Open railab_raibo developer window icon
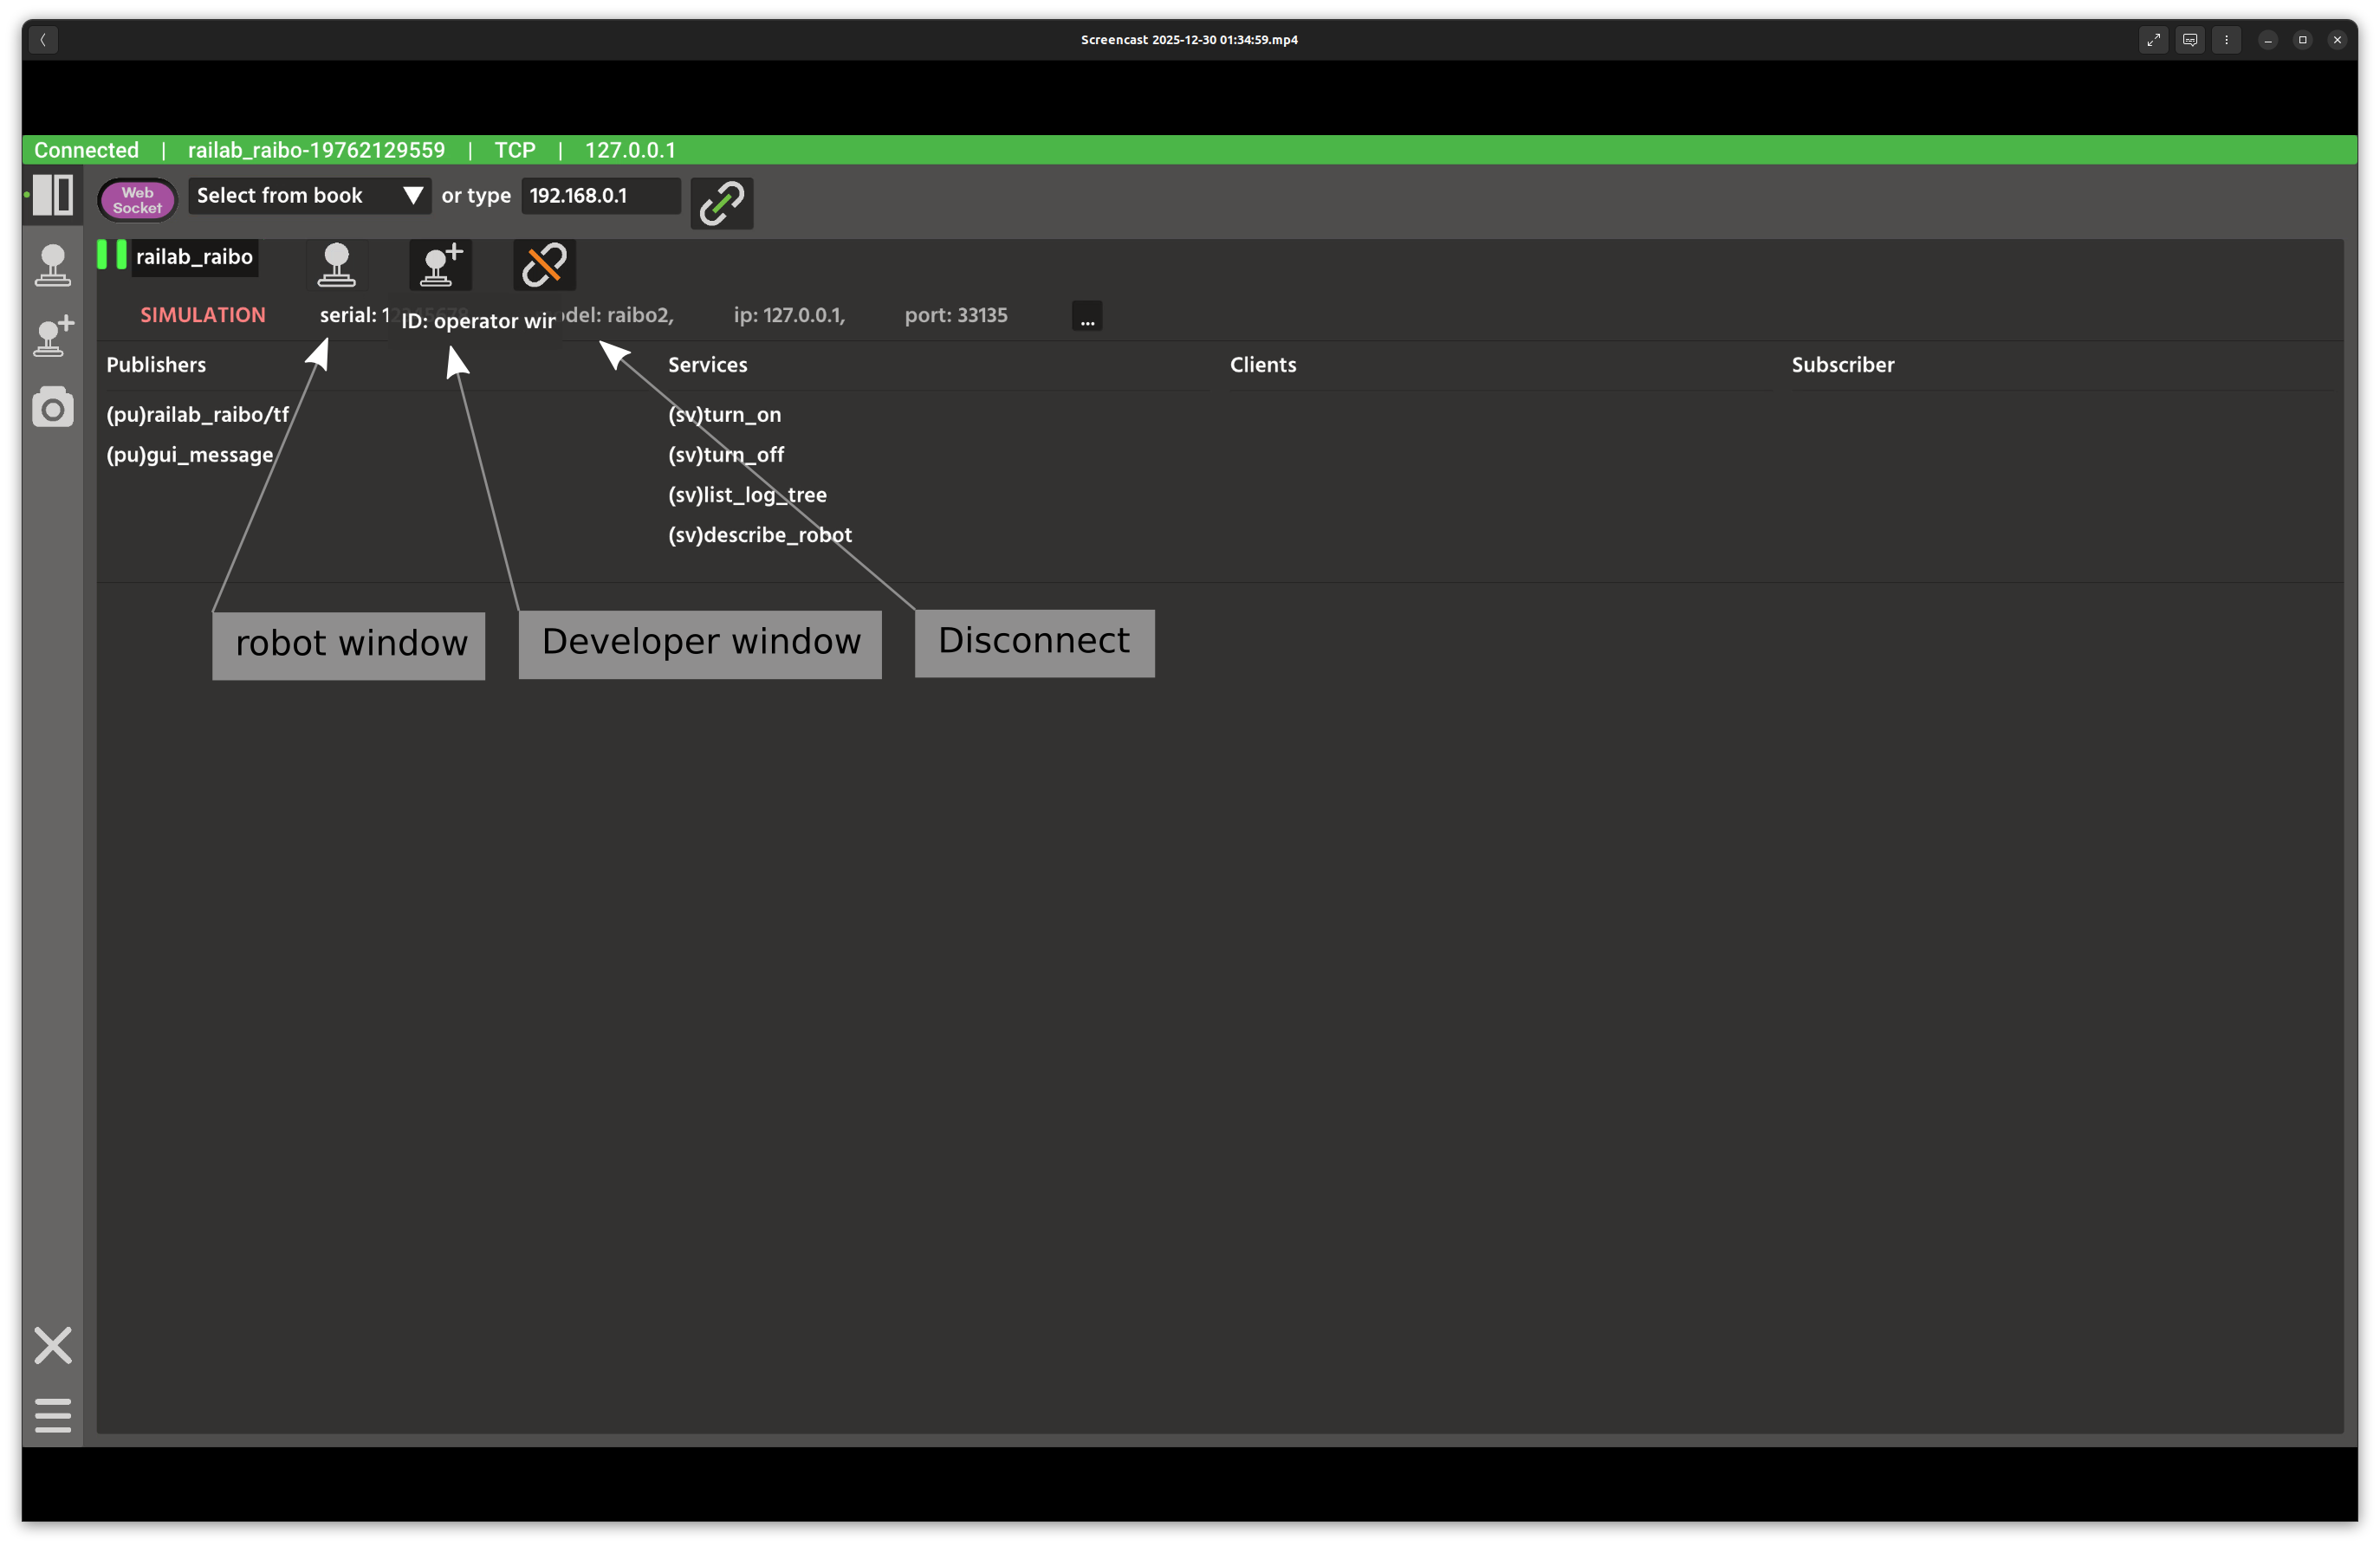Screen dimensions: 2380x1546 [440, 265]
